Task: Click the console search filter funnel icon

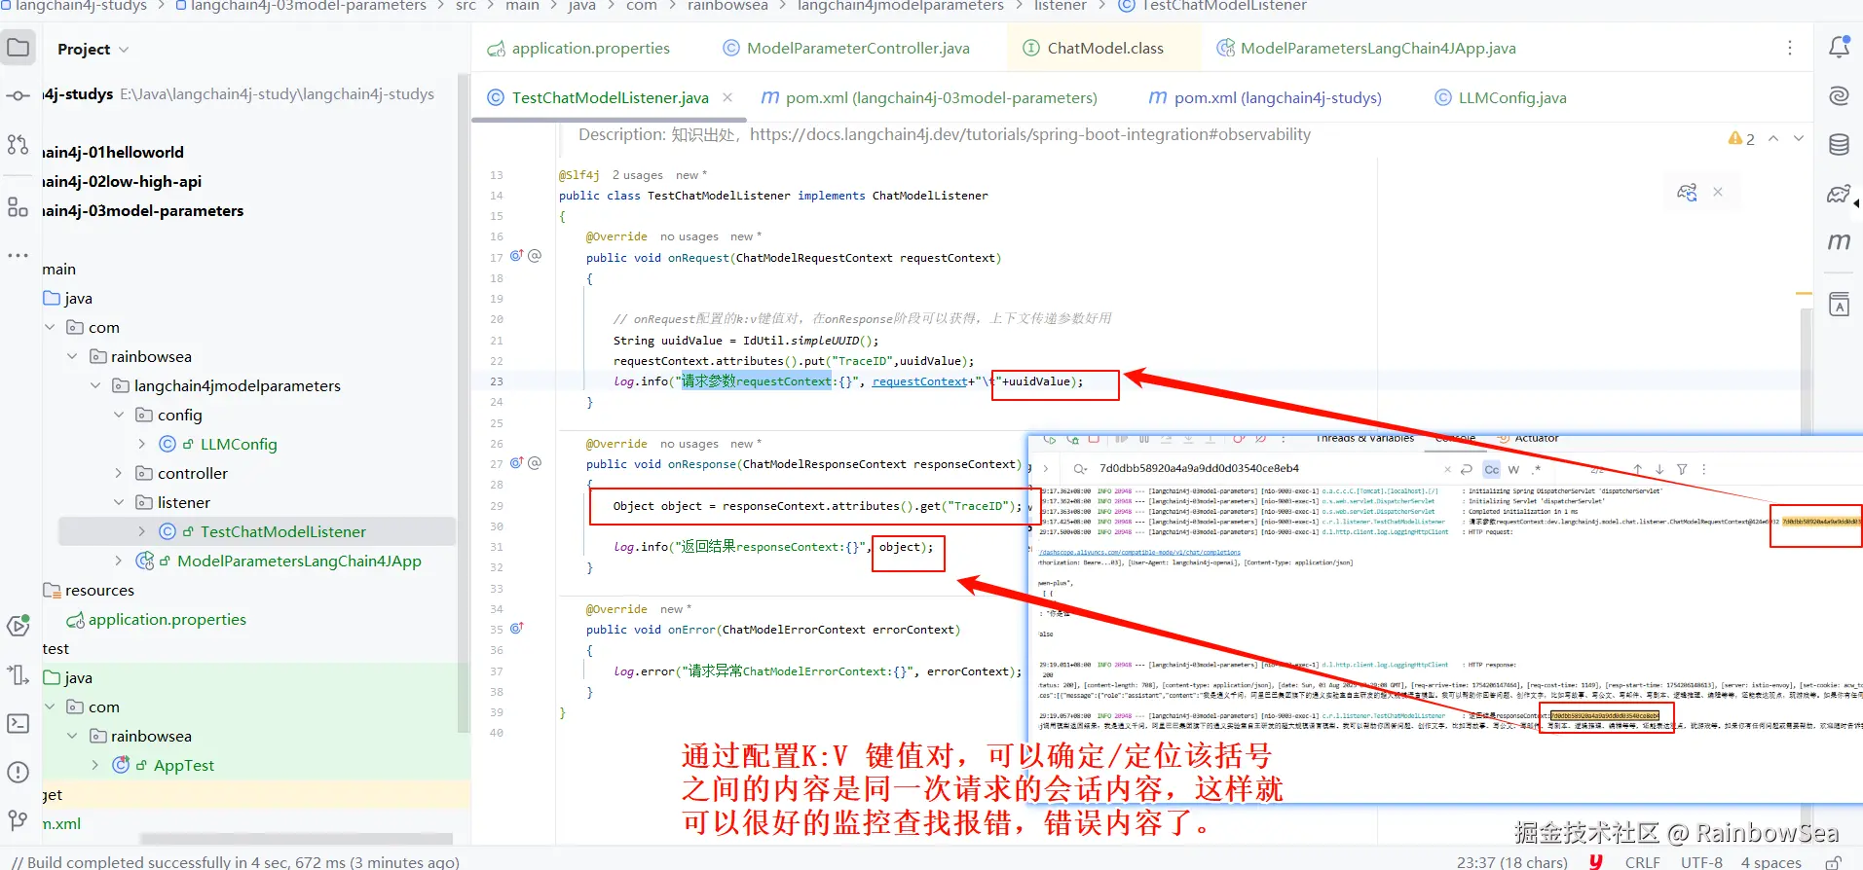Action: (1682, 469)
